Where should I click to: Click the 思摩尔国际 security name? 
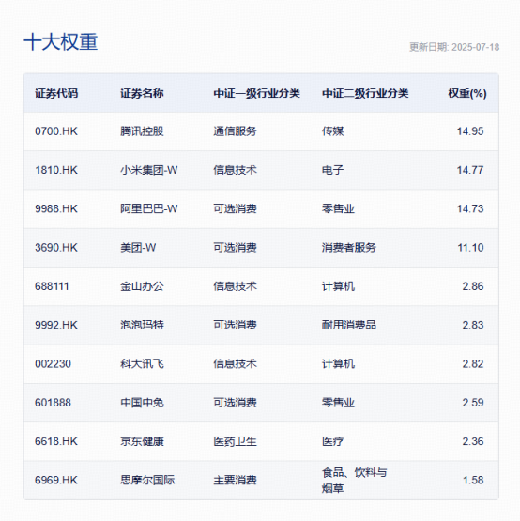(147, 480)
